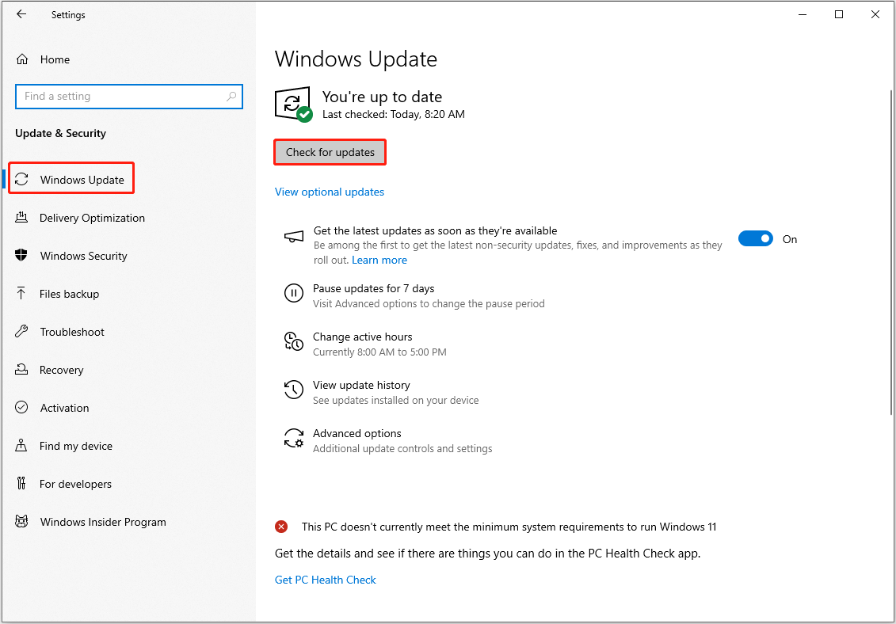The height and width of the screenshot is (624, 896).
Task: Click the Troubleshoot wrench icon
Action: pyautogui.click(x=21, y=332)
